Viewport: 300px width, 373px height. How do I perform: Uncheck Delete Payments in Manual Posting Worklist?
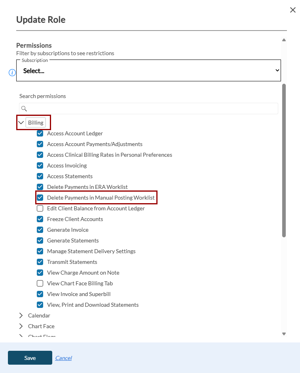coord(40,198)
